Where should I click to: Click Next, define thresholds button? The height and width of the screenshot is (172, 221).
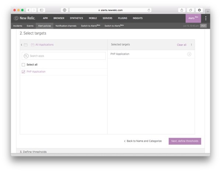coord(185,141)
